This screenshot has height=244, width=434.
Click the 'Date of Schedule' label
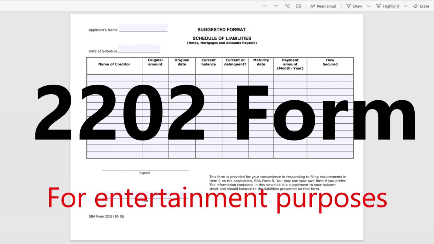click(x=103, y=51)
